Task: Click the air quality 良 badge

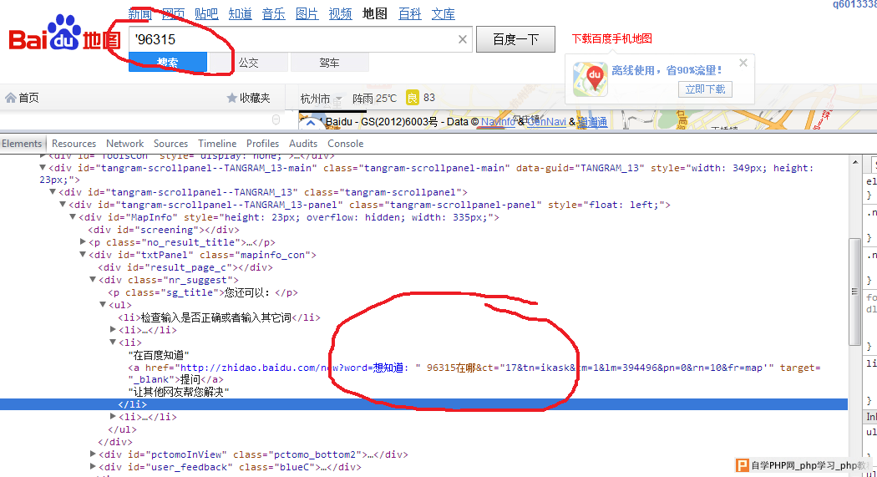Action: tap(413, 97)
